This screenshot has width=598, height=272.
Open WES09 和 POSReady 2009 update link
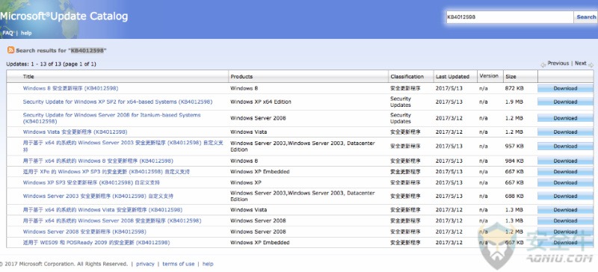(x=96, y=243)
